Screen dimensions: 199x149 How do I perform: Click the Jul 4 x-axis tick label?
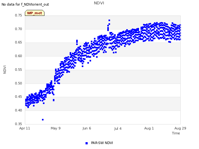click(118, 129)
